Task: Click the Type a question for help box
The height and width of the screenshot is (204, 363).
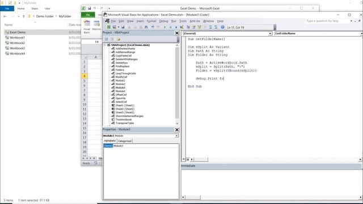Action: point(327,21)
